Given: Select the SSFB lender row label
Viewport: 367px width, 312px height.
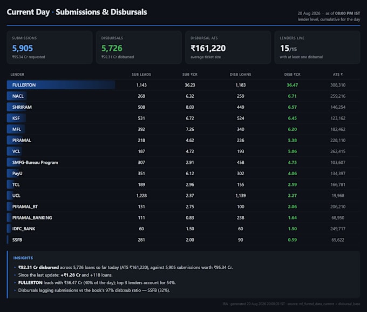Looking at the screenshot, I should (17, 240).
